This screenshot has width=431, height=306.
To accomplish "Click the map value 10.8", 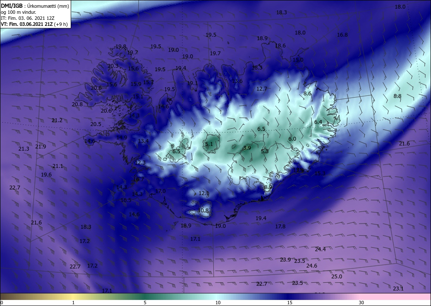I will 203,211.
